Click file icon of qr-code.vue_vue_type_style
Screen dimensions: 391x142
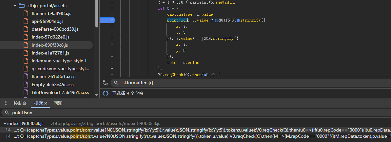click(x=26, y=69)
